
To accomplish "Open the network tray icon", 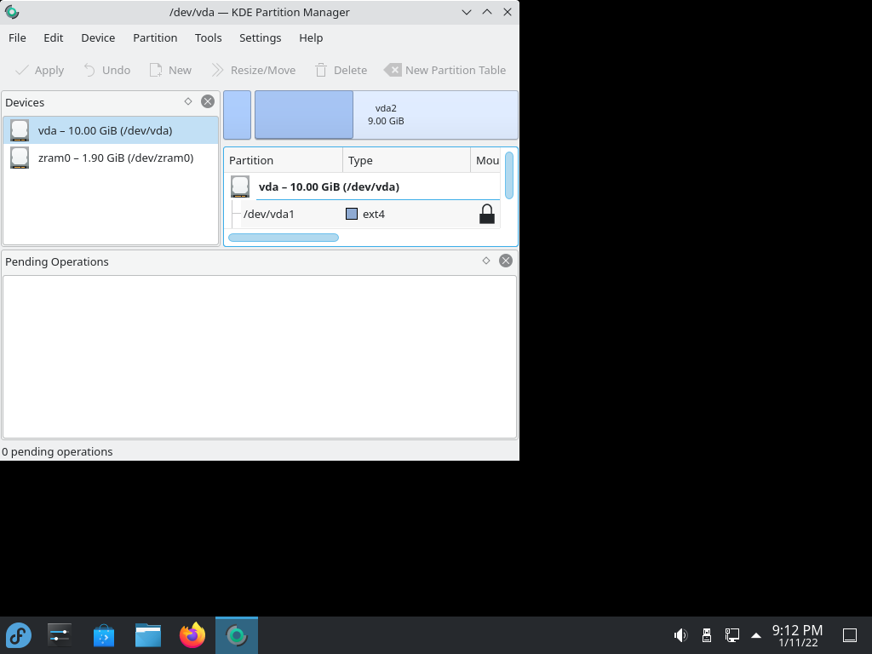I will pyautogui.click(x=731, y=635).
